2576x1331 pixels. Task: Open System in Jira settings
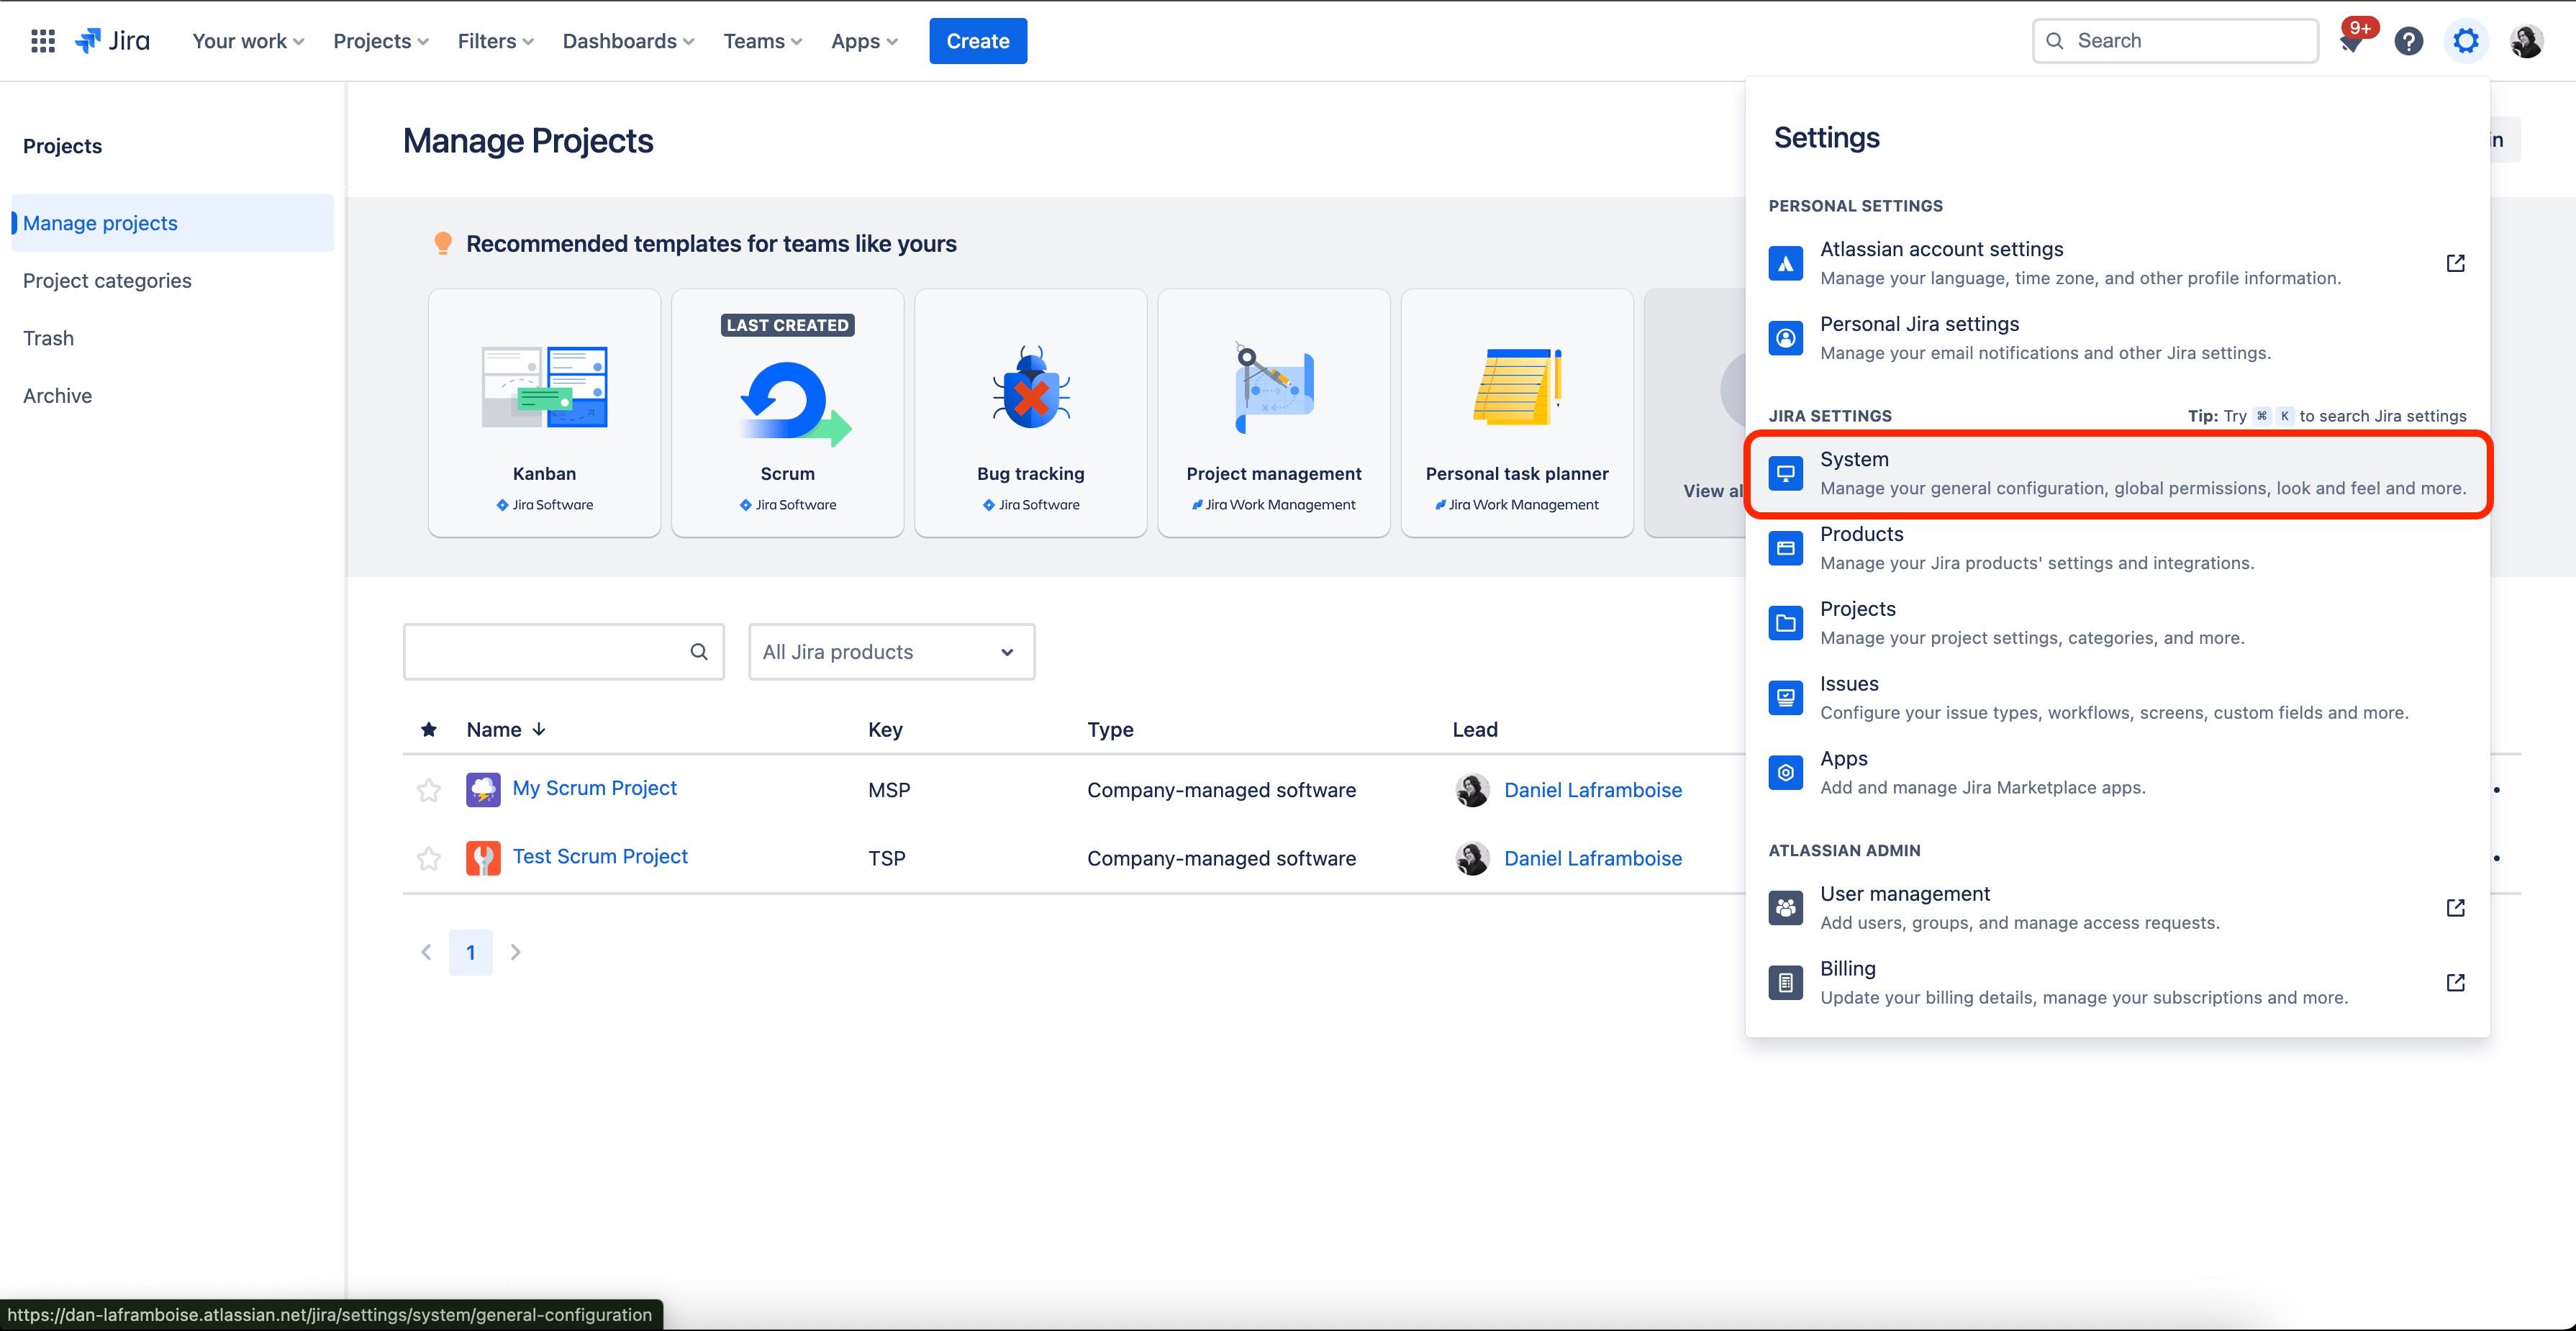(2118, 473)
